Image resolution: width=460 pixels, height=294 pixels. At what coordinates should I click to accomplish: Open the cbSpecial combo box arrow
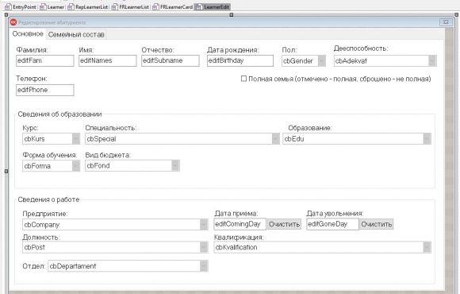pyautogui.click(x=275, y=139)
